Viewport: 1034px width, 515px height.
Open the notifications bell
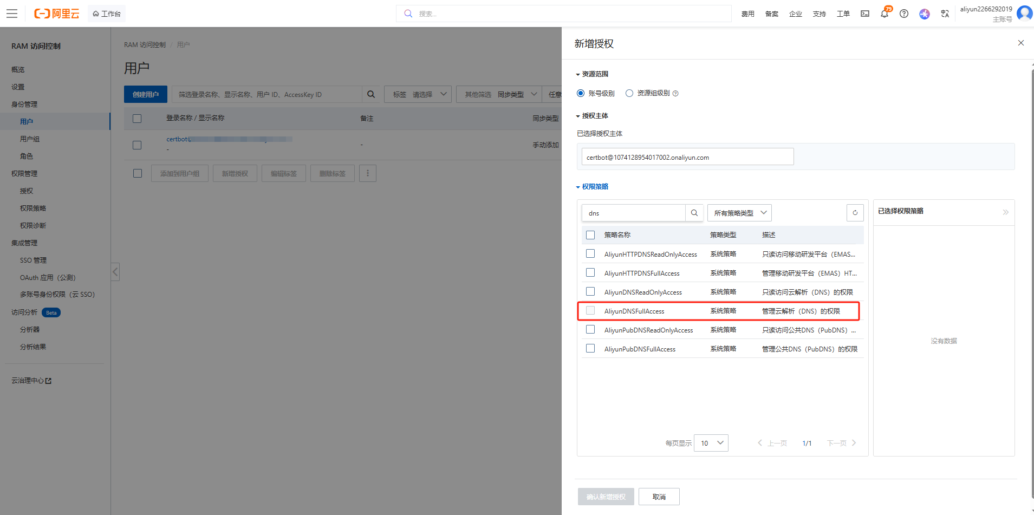click(x=885, y=14)
